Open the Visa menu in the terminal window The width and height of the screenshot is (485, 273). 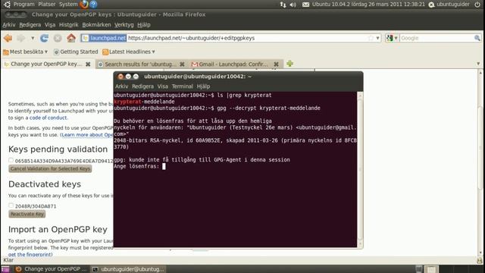click(x=163, y=86)
